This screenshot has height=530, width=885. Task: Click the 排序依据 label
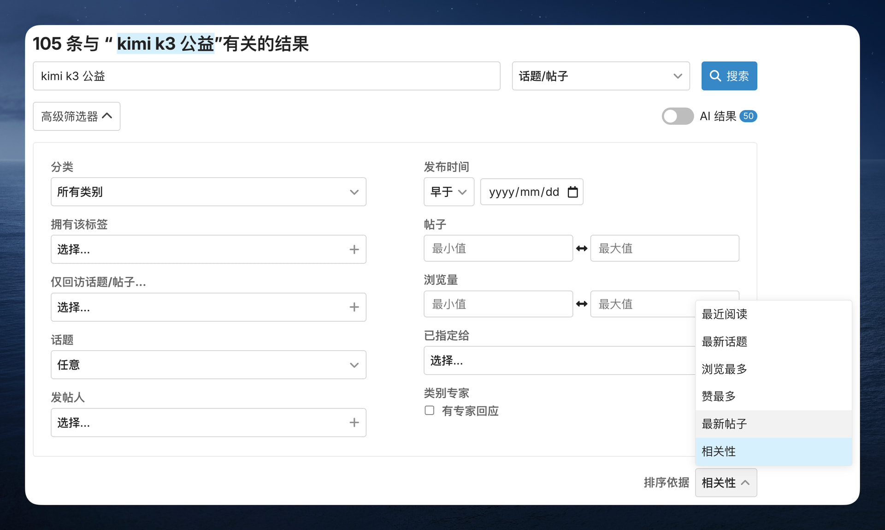666,483
